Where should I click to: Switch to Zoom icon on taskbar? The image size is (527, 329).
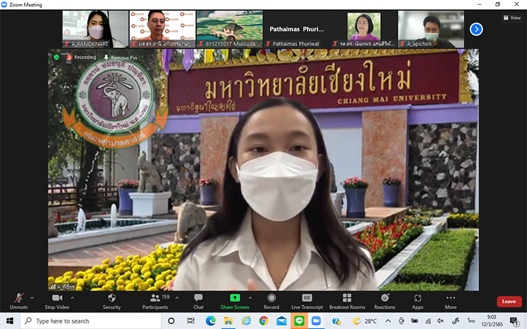[x=316, y=321]
